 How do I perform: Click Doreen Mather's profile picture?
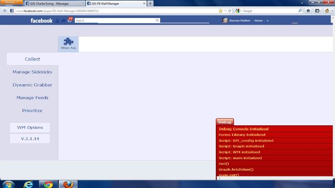coord(225,20)
